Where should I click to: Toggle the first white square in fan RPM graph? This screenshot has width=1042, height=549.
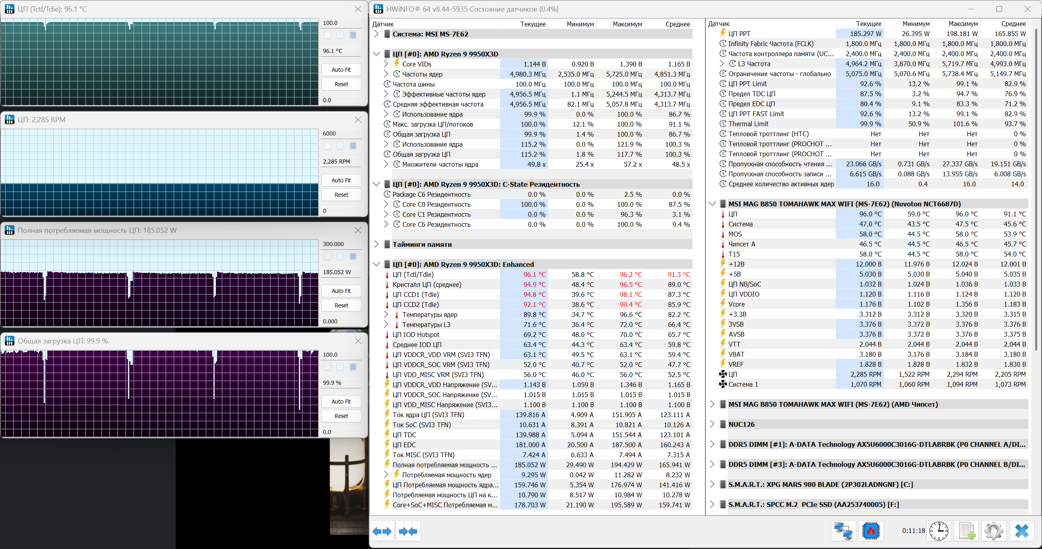click(x=327, y=146)
